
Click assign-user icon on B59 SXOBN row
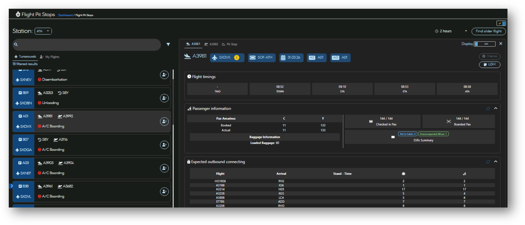(x=164, y=98)
